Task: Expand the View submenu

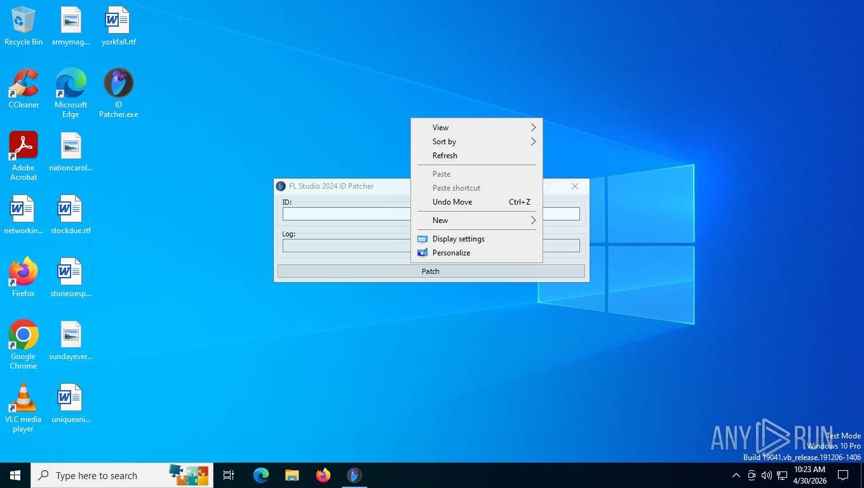Action: point(476,128)
